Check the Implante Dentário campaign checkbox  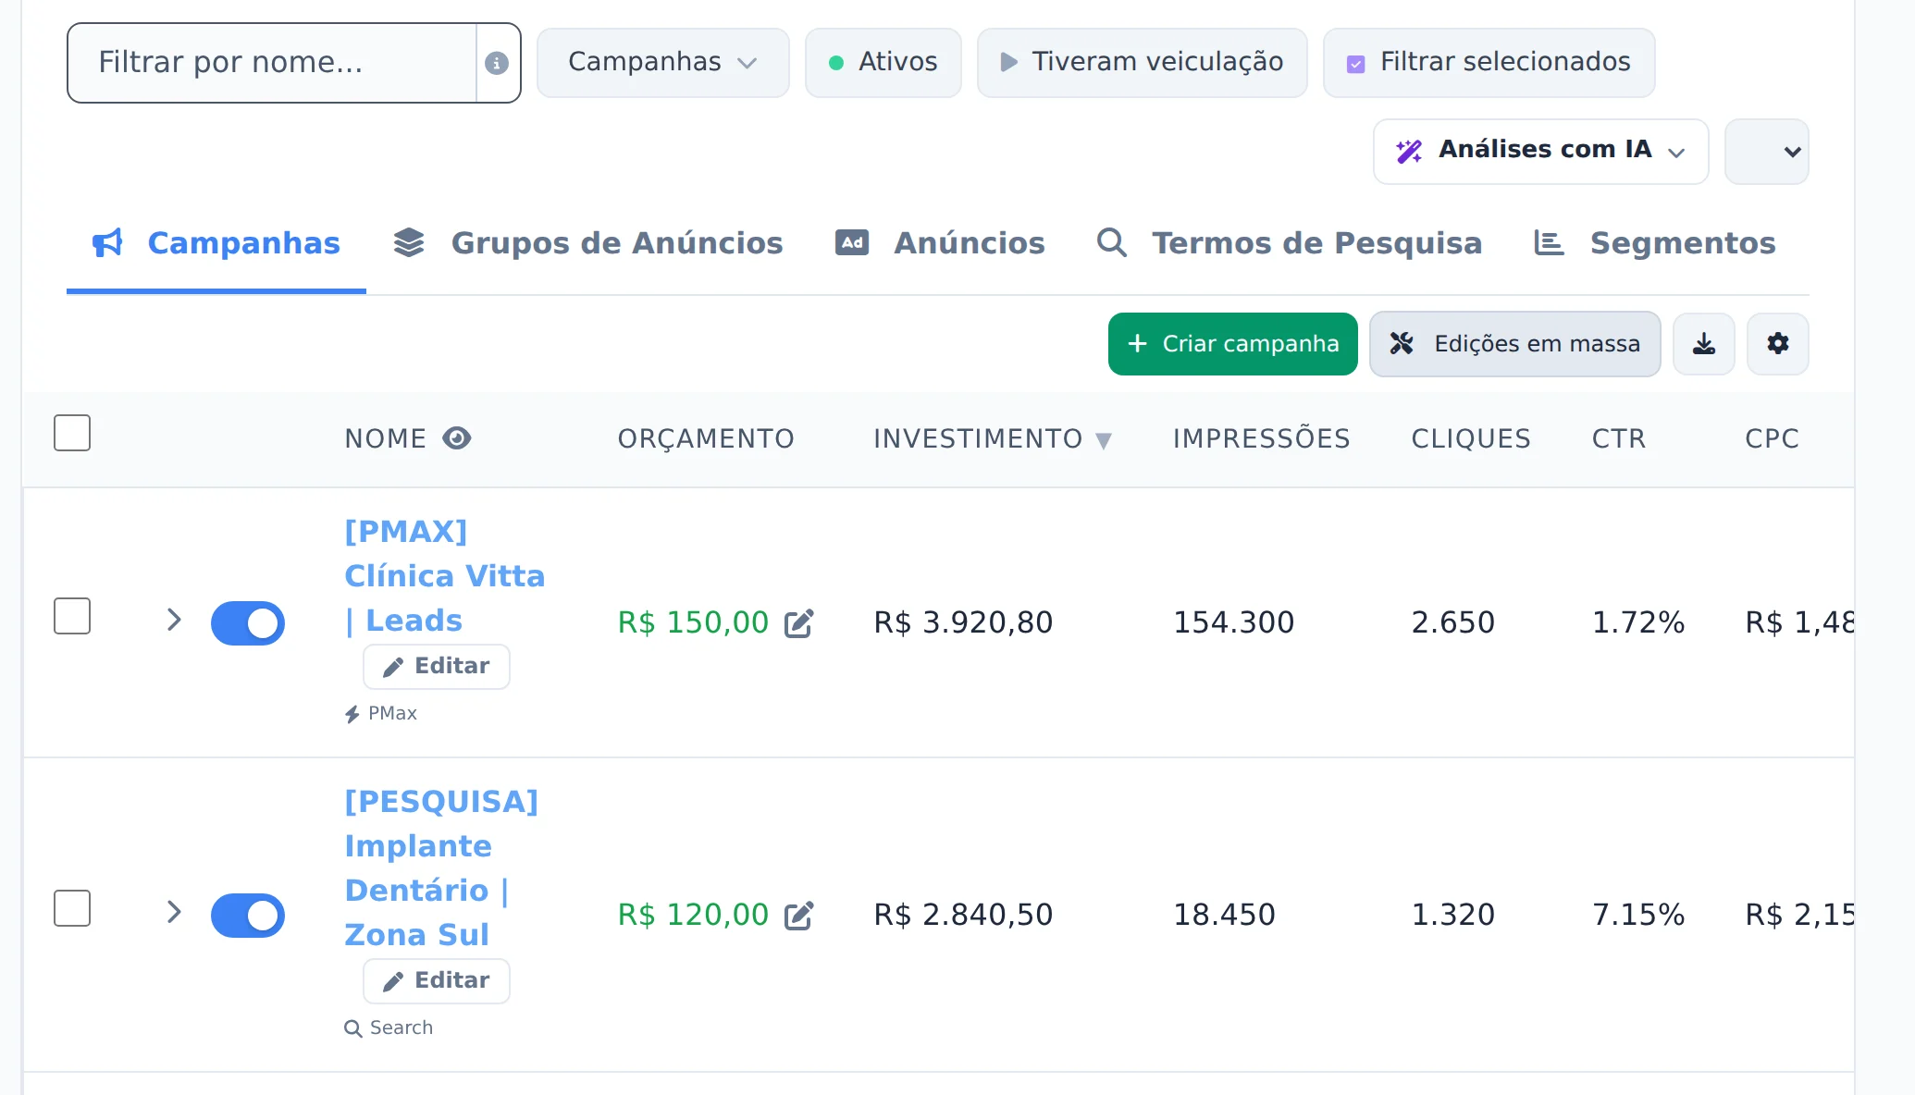click(x=72, y=908)
